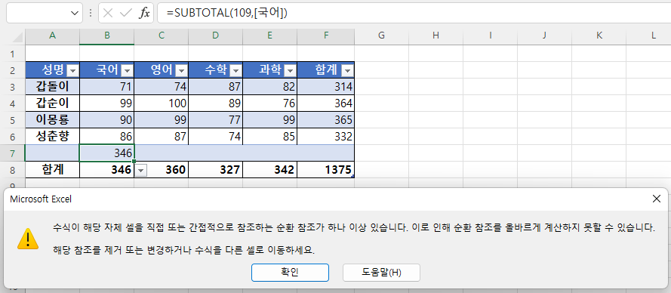Click the total cell showing 1375
Viewport: 671px width, 293px height.
tap(325, 170)
